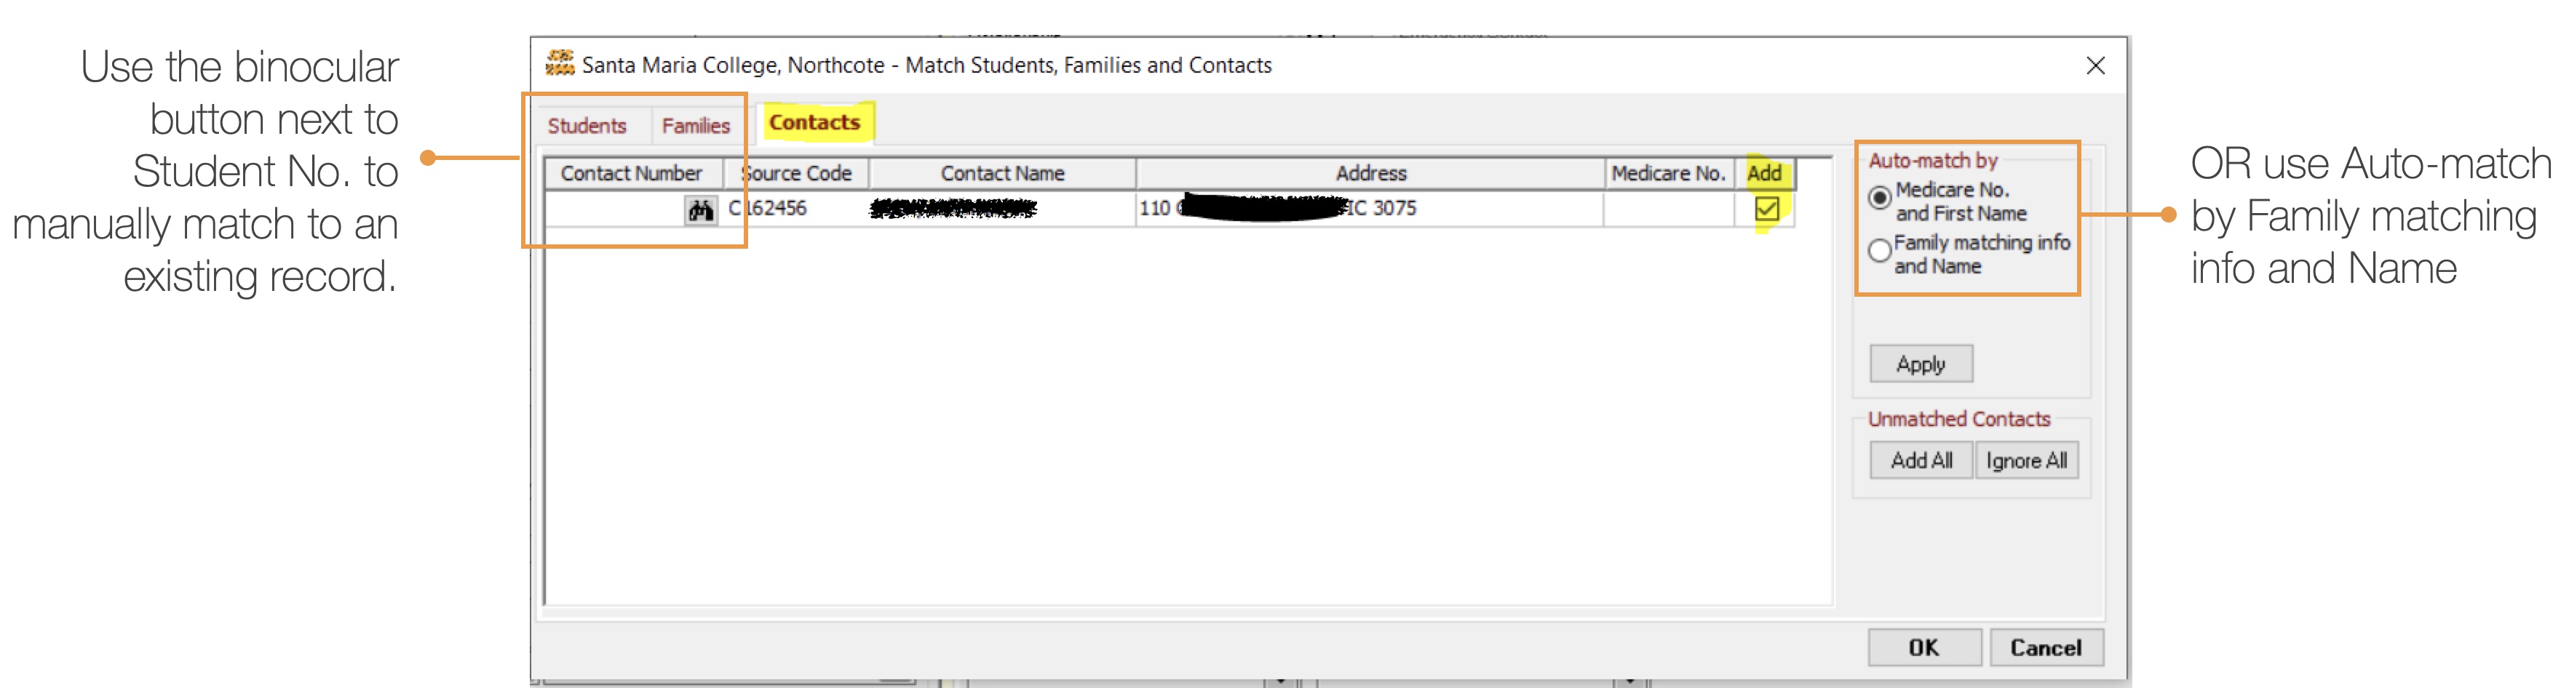Untick the Add checkbox for contact C162456
Viewport: 2569px width, 688px height.
(x=1766, y=209)
